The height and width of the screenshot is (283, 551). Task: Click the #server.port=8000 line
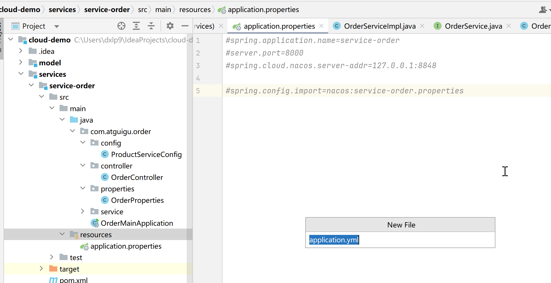[264, 53]
